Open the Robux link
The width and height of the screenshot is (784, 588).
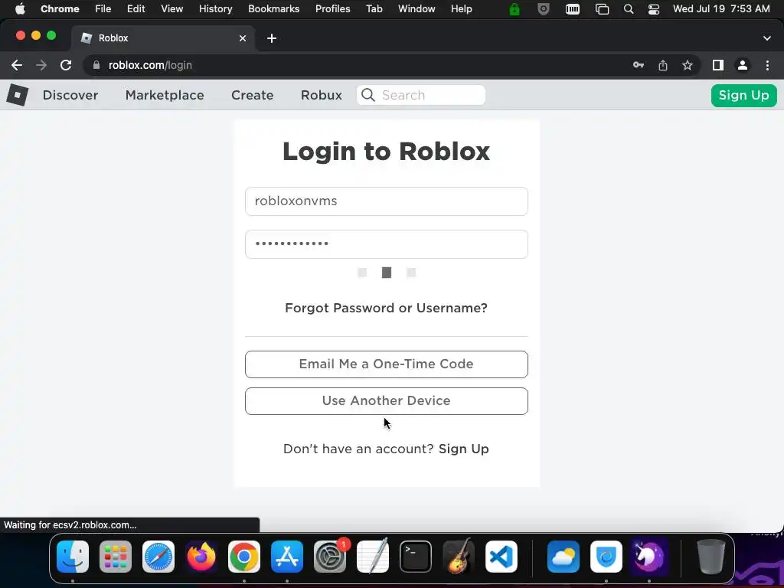click(x=321, y=95)
